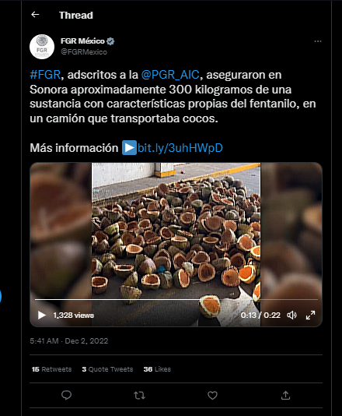342x416 pixels.
Task: Like the tweet with the heart icon
Action: coord(212,395)
